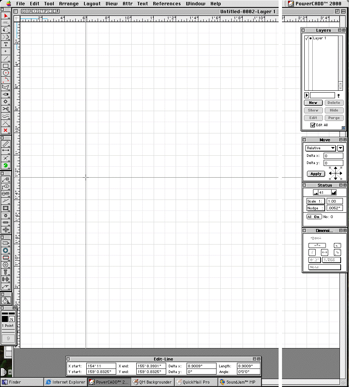Select the red arrow pointer tool
The height and width of the screenshot is (387, 349).
tap(6, 16)
